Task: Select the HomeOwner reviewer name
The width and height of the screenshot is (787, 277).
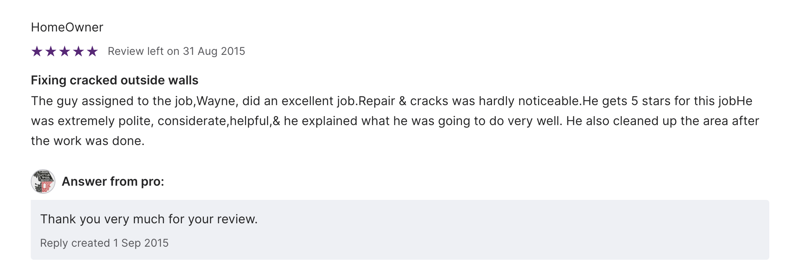Action: (x=67, y=27)
